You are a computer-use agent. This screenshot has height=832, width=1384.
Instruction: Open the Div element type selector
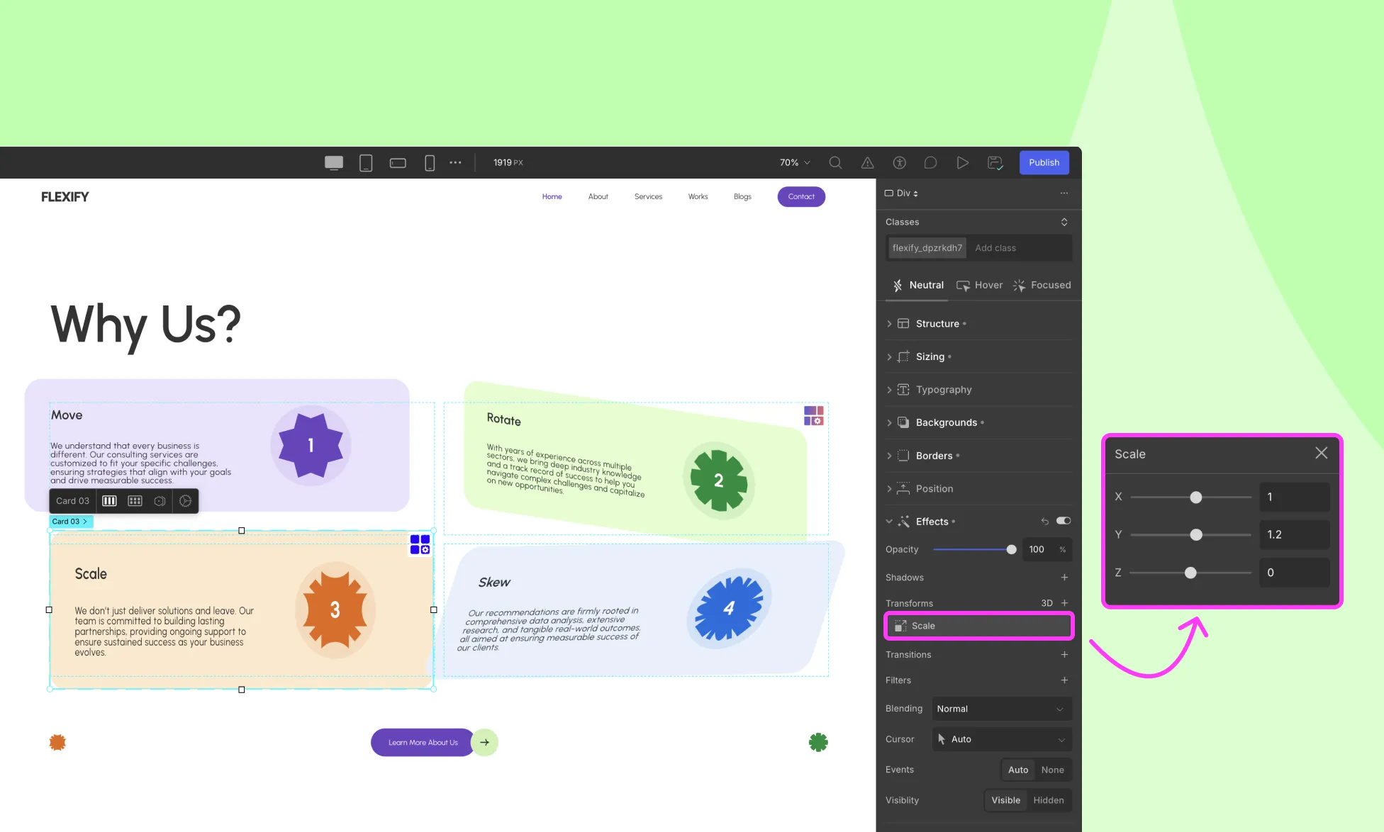point(901,193)
